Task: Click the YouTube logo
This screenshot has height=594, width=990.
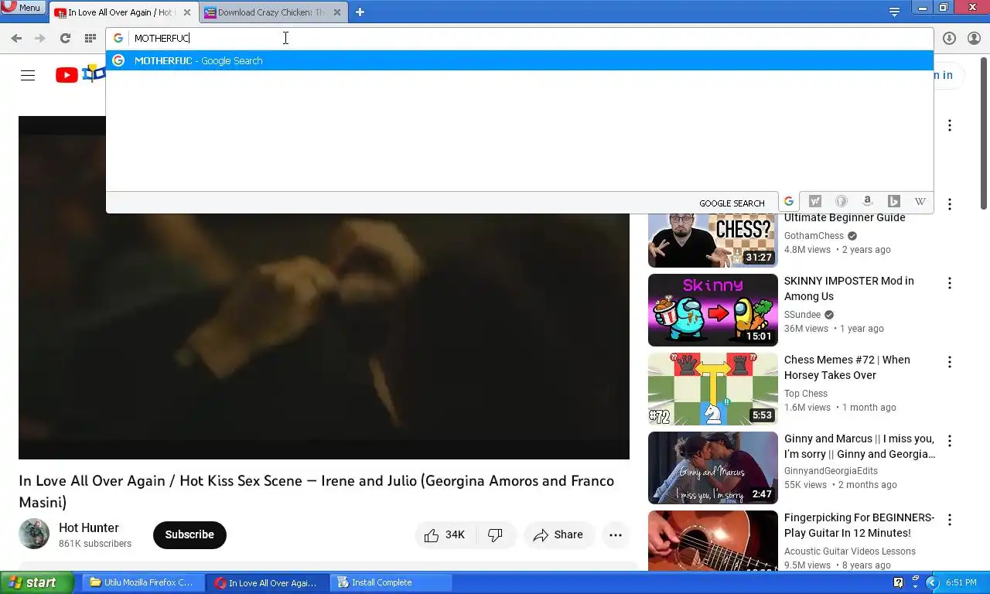Action: [x=79, y=74]
